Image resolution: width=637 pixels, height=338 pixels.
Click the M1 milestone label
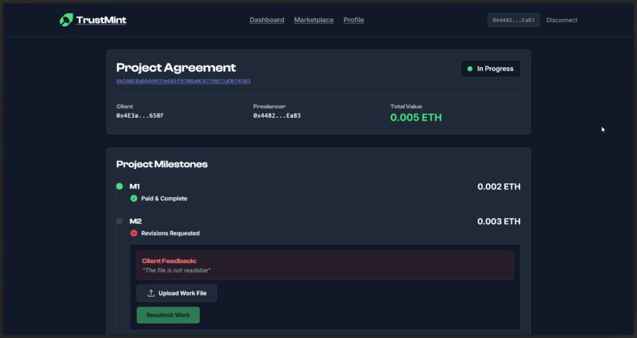(134, 186)
